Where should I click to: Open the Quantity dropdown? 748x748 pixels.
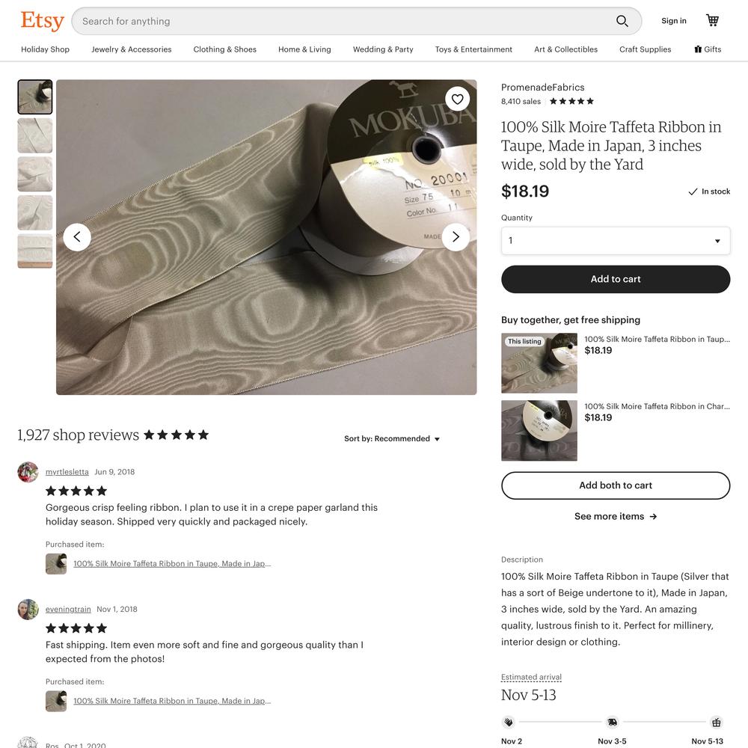616,241
